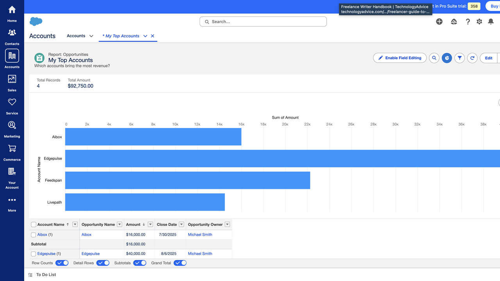Screen dimensions: 500x281
Task: Check the Account Name header checkbox
Action: 34,224
